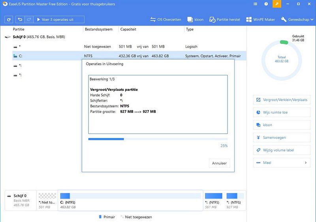Screen dimensions: 316x222
Task: Click the Schijf 0 hard disk icon
Action: pyautogui.click(x=8, y=37)
